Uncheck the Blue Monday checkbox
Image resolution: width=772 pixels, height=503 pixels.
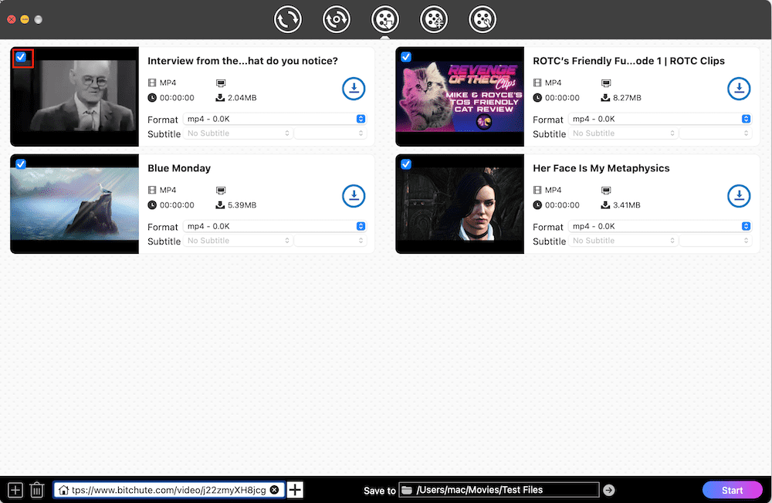click(21, 164)
